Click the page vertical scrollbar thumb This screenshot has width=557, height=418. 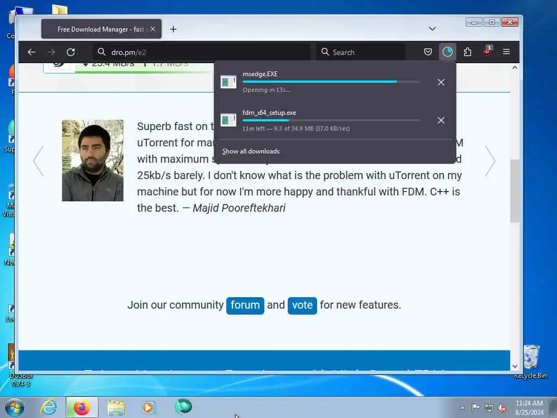515,191
